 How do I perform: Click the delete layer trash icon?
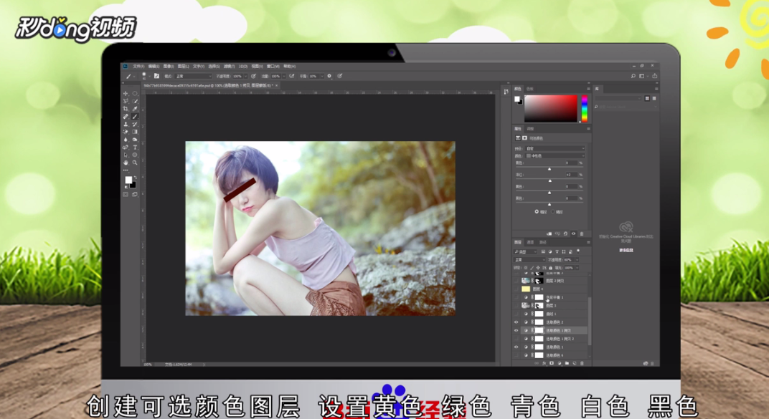pyautogui.click(x=581, y=364)
